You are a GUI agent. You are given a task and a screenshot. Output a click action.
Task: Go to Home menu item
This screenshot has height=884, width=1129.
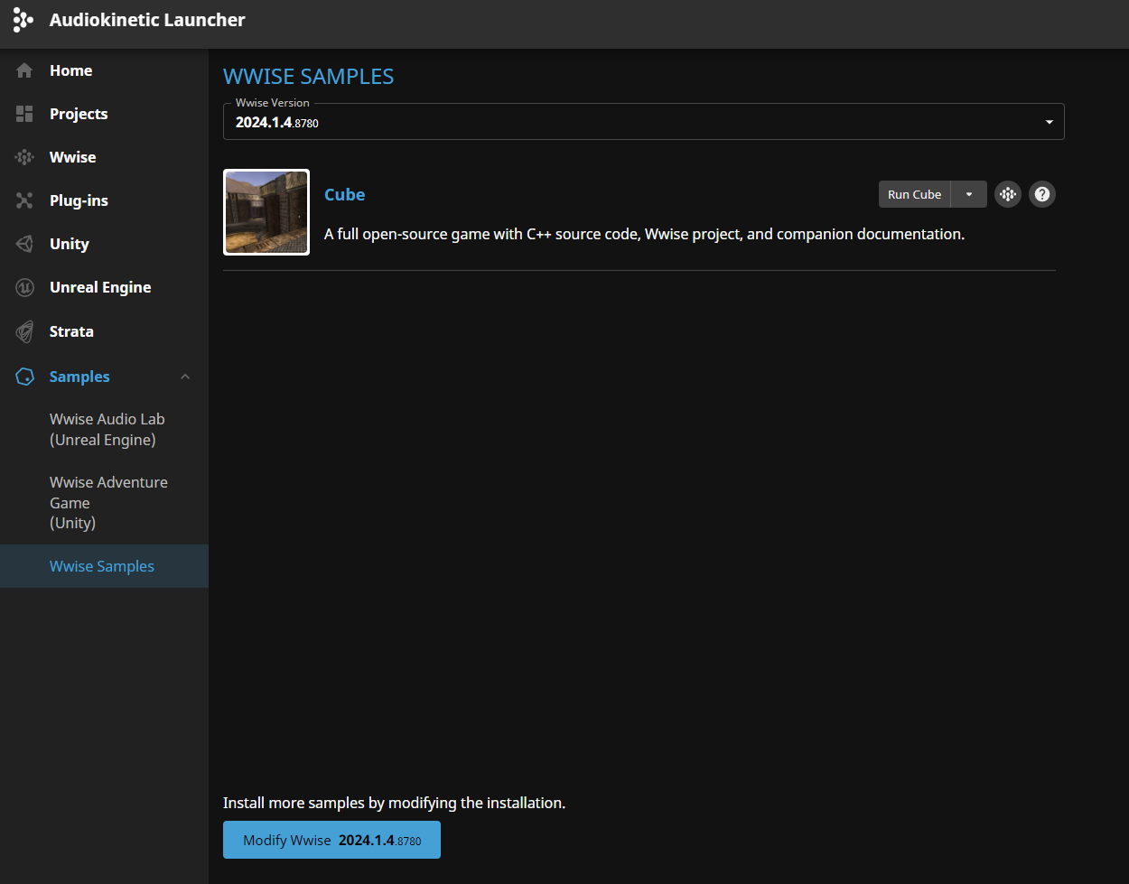coord(70,70)
